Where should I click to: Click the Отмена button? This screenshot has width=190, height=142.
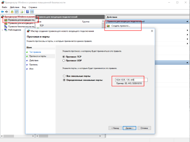pyautogui.click(x=144, y=128)
